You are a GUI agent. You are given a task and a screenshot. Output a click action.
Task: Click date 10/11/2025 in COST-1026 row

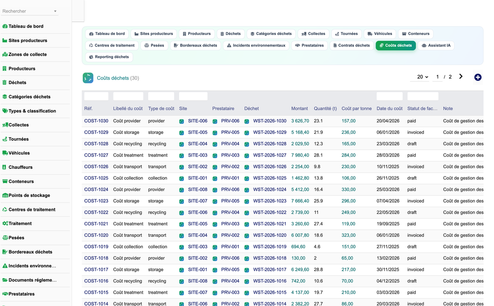(x=388, y=167)
